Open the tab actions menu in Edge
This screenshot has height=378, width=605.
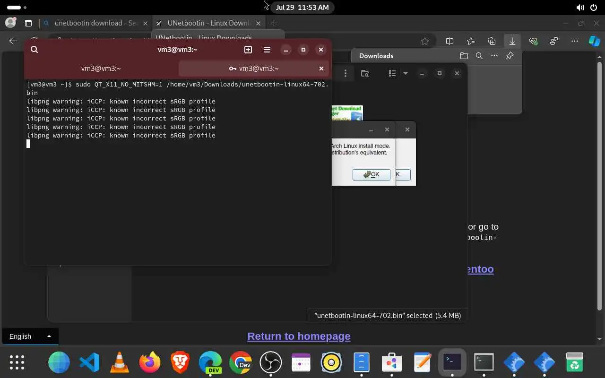28,23
